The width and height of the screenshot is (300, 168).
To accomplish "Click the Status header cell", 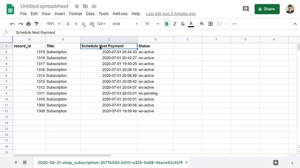I will point(155,46).
